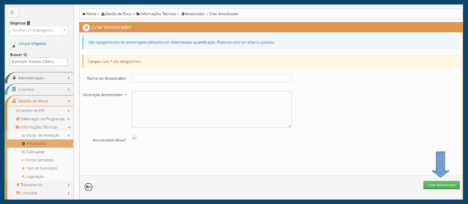Toggle the Amostrador Ativo checkbox
Screen dimensions: 468x204
134,138
